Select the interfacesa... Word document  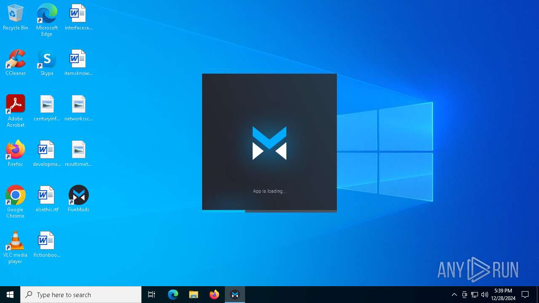(x=78, y=18)
